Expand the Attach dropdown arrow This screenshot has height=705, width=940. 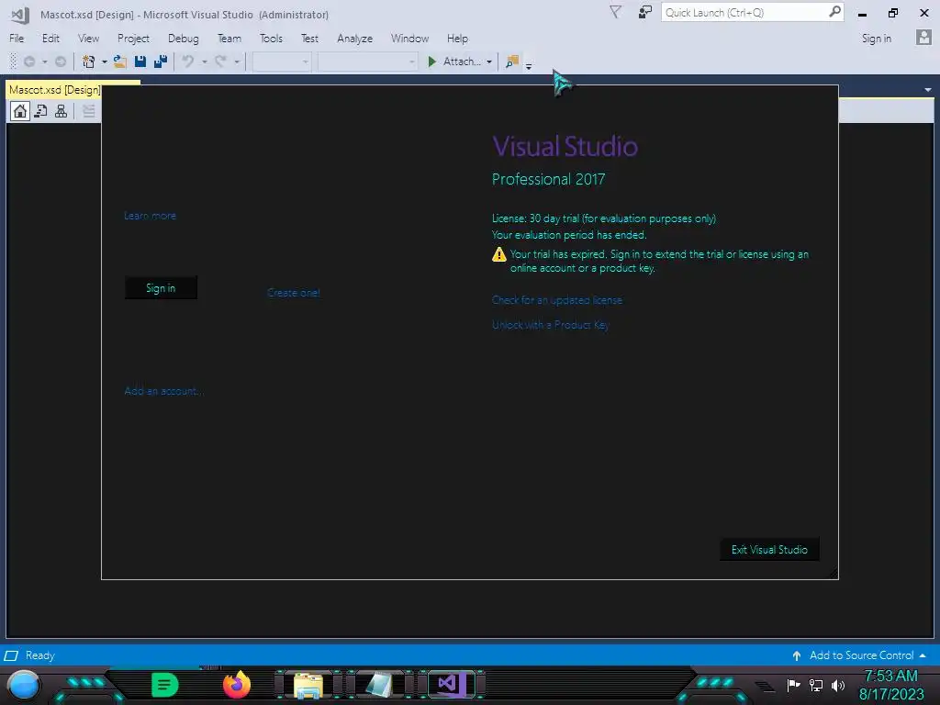point(489,62)
